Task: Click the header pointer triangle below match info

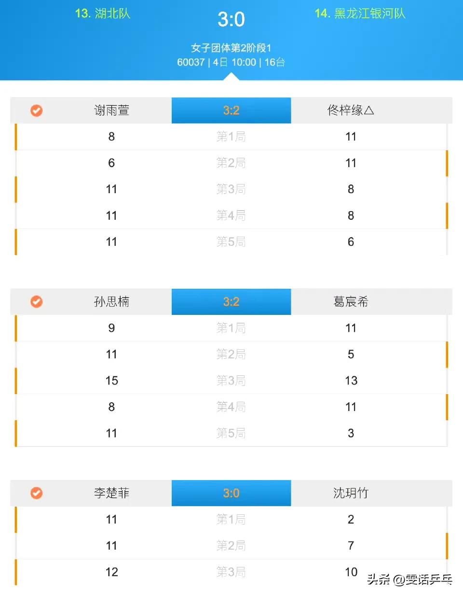Action: (x=231, y=76)
